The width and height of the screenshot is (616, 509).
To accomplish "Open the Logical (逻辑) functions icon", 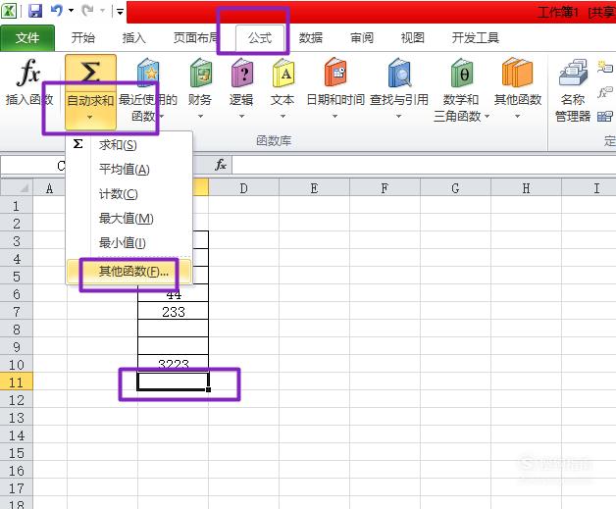I will pyautogui.click(x=242, y=73).
